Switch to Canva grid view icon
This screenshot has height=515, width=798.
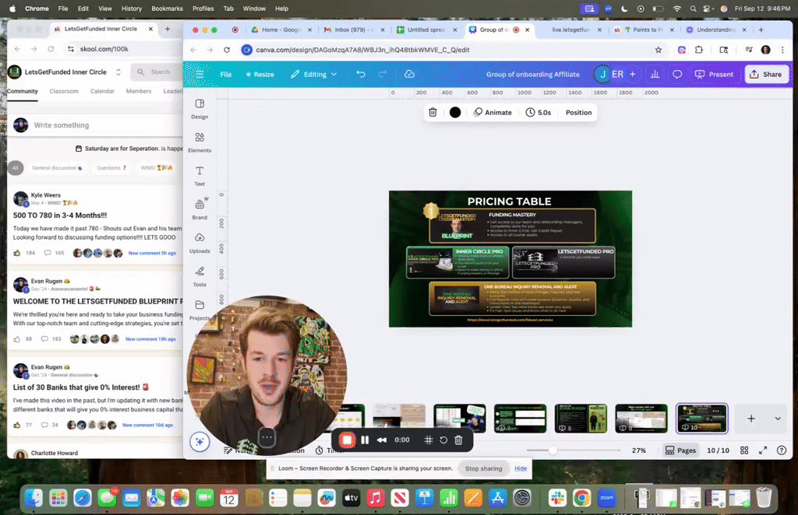(744, 450)
